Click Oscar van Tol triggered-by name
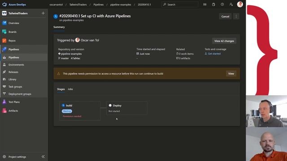 pyautogui.click(x=90, y=40)
